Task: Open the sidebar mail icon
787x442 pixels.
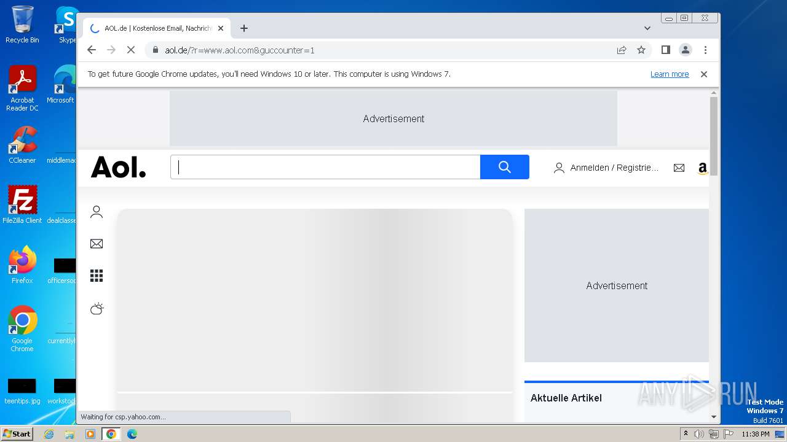Action: (x=97, y=244)
